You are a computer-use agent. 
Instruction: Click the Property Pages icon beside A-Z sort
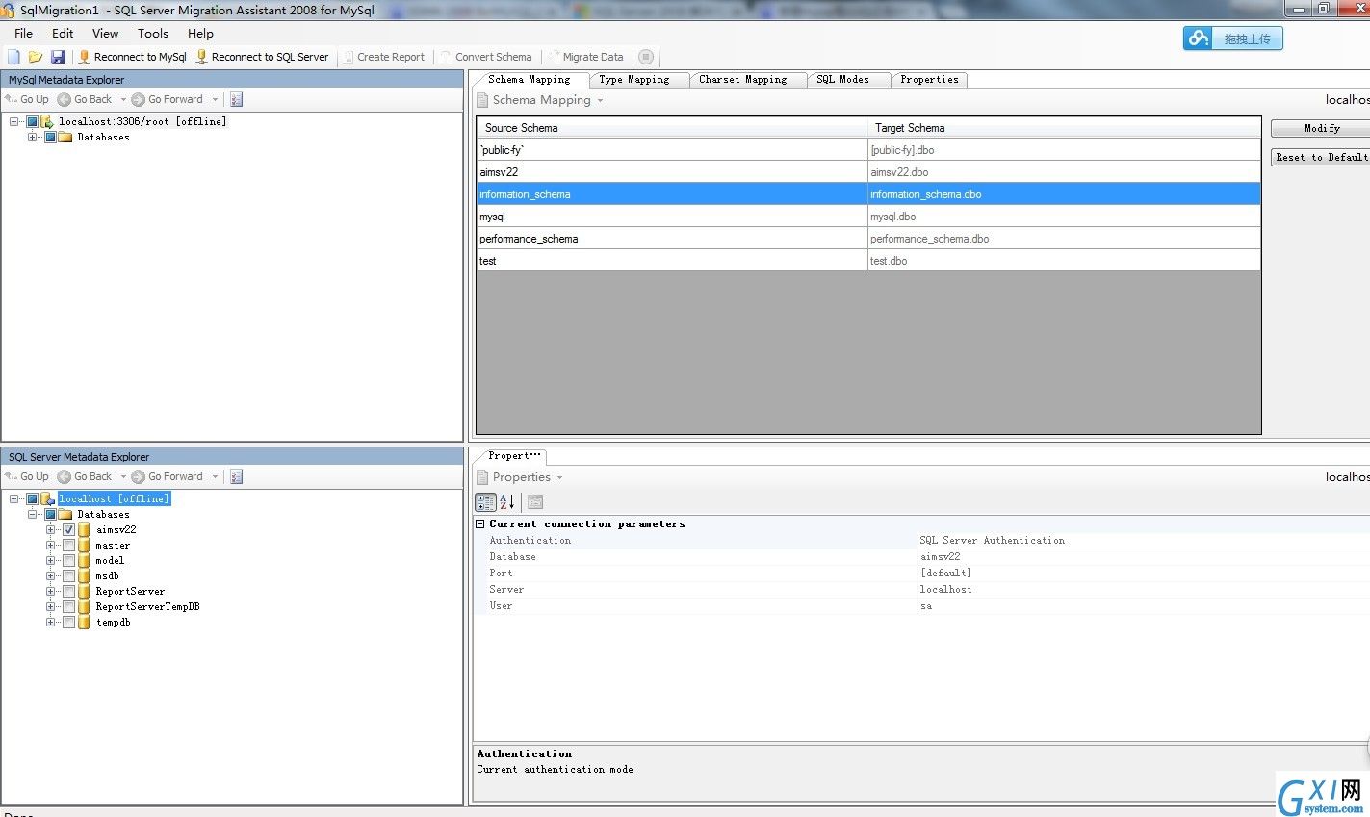535,501
